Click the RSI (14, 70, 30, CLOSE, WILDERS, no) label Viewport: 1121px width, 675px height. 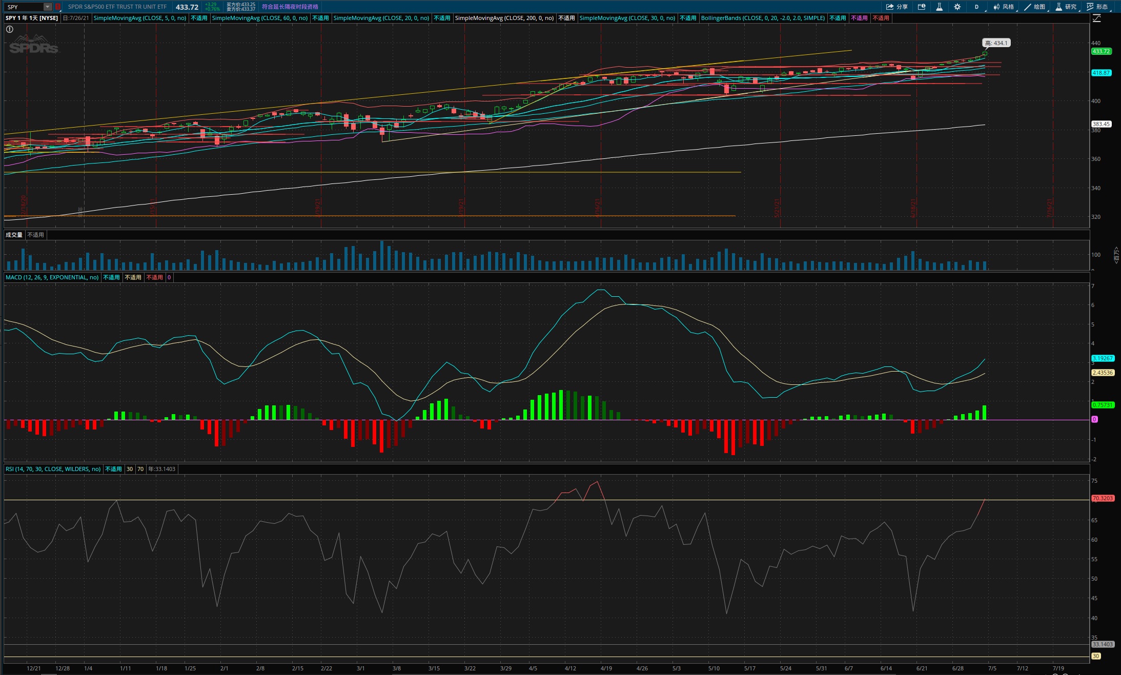coord(53,469)
